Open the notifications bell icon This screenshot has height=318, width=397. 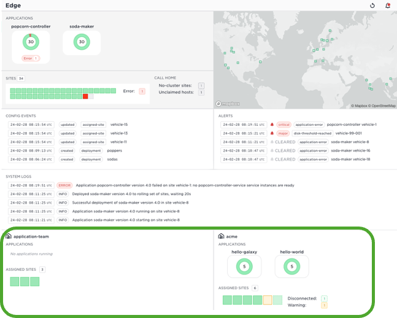tap(388, 6)
